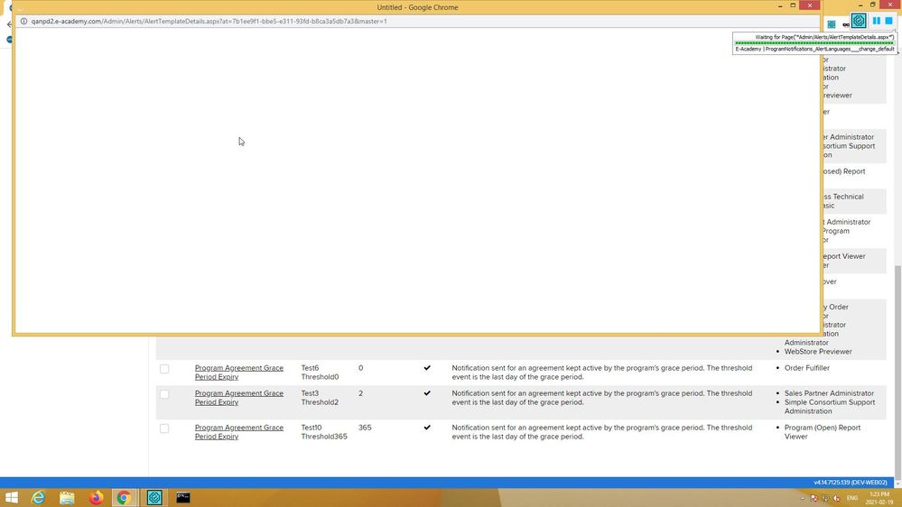Click the scrollbar down arrow of the background page
Screen dimensions: 902x507
point(897,484)
